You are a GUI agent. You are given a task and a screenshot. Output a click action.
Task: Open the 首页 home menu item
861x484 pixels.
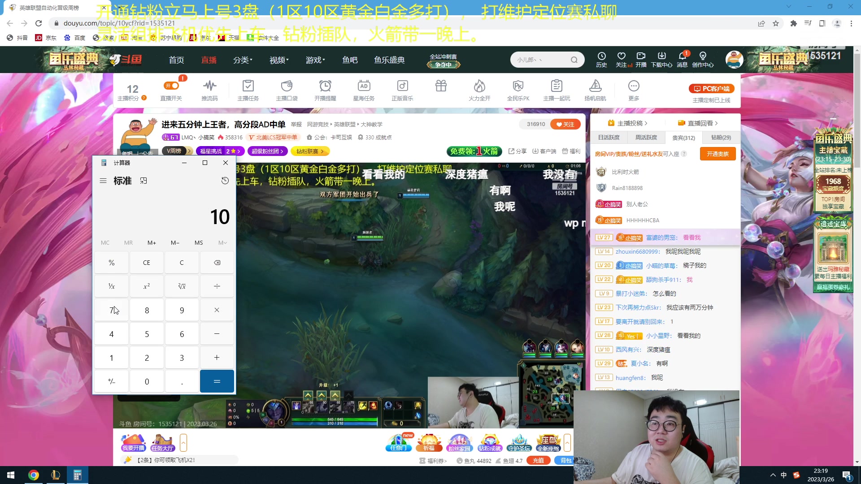(176, 60)
